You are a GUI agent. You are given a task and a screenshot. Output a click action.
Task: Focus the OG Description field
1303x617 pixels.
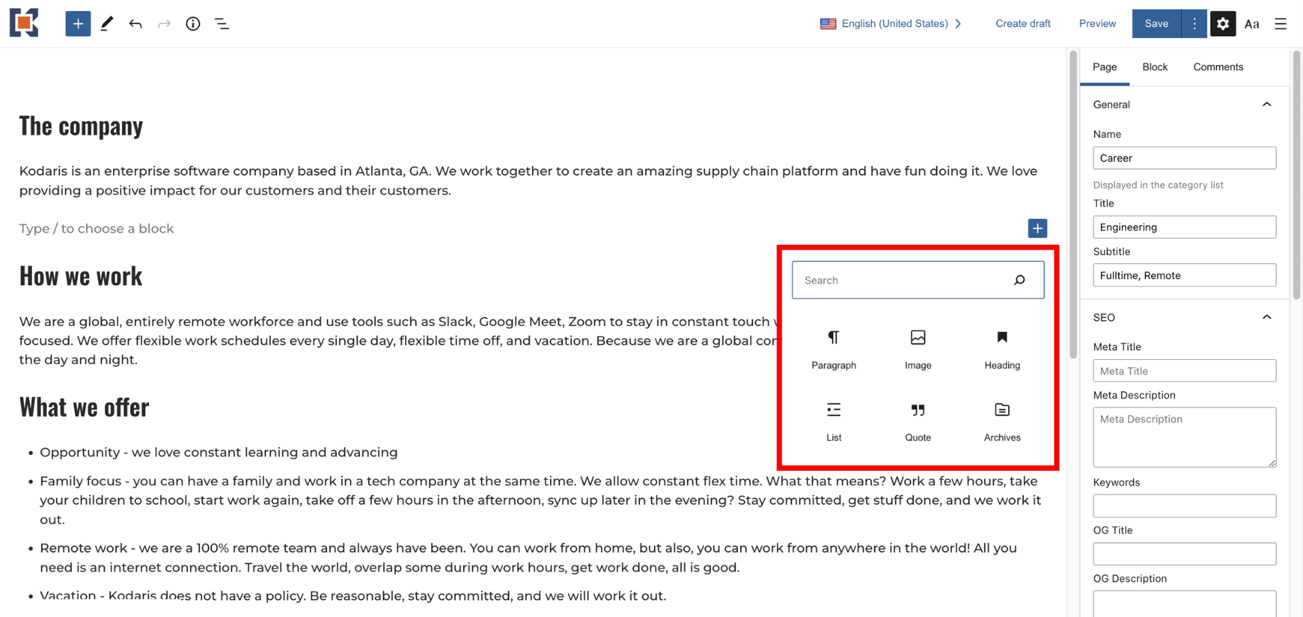click(1184, 604)
